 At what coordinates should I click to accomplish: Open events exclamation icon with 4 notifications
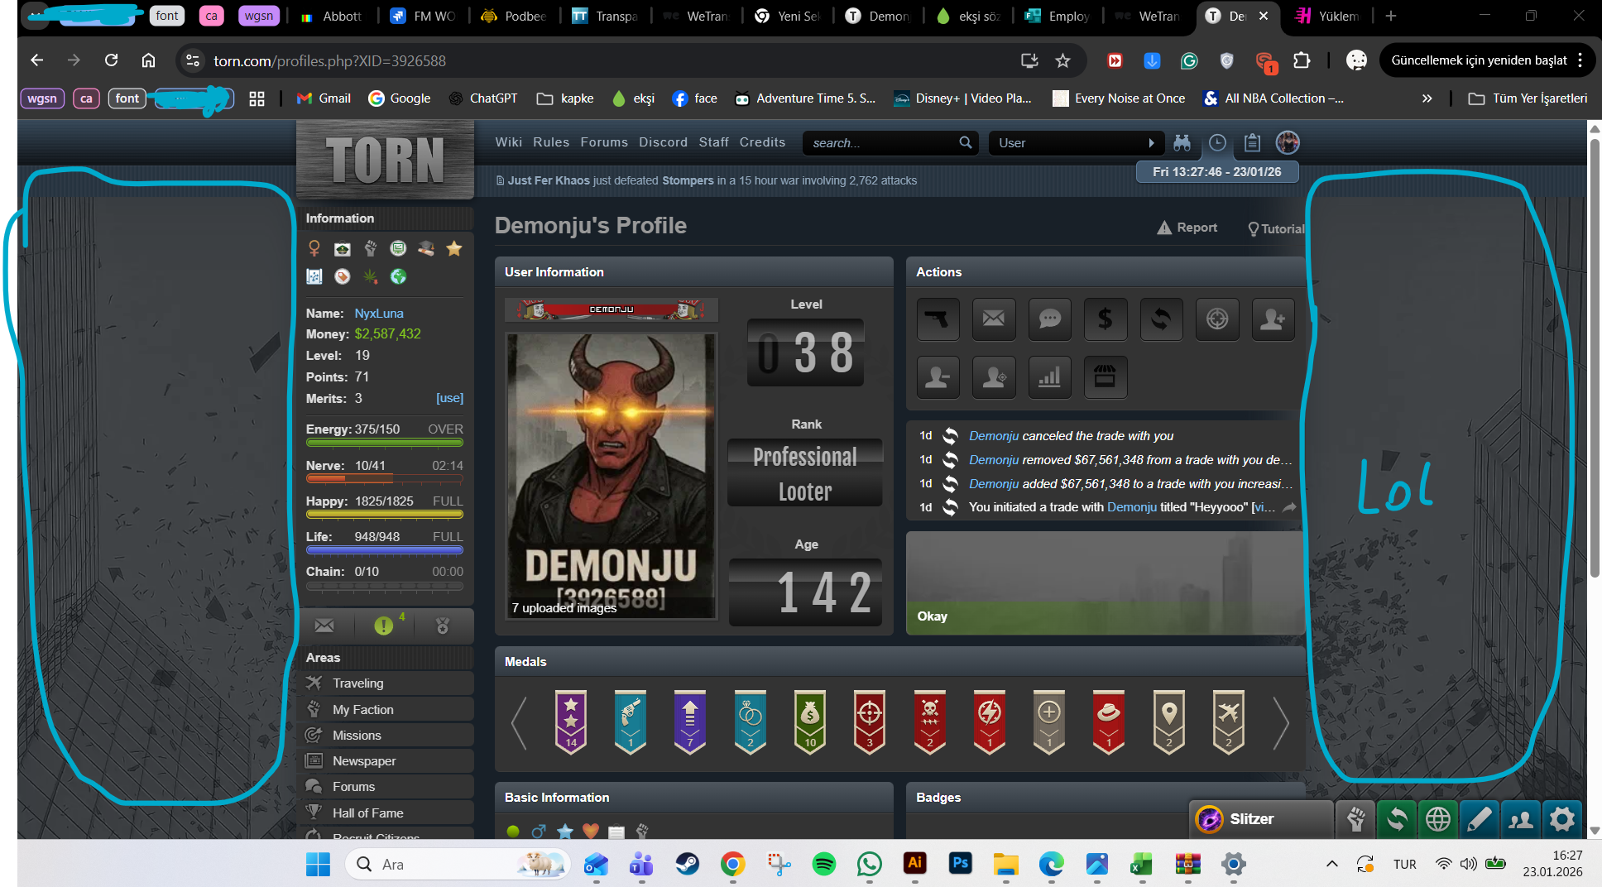[x=385, y=626]
